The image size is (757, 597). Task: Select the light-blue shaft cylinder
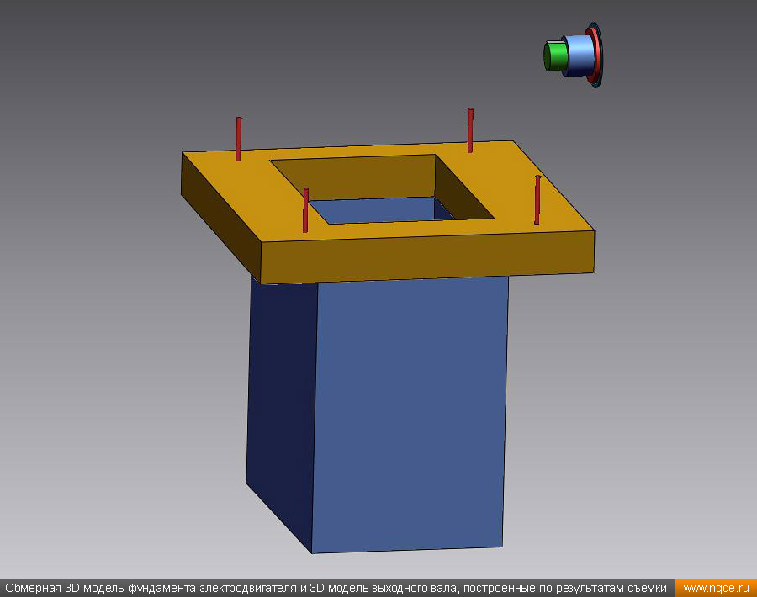tap(580, 55)
